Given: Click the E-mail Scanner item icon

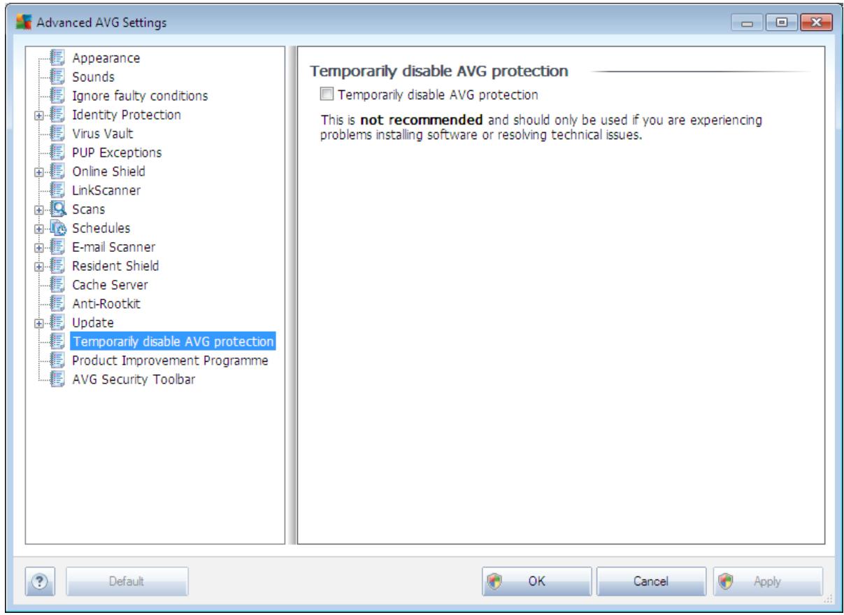Looking at the screenshot, I should [59, 247].
